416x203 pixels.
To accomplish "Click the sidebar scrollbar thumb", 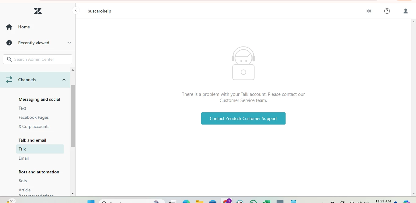I will (x=73, y=116).
